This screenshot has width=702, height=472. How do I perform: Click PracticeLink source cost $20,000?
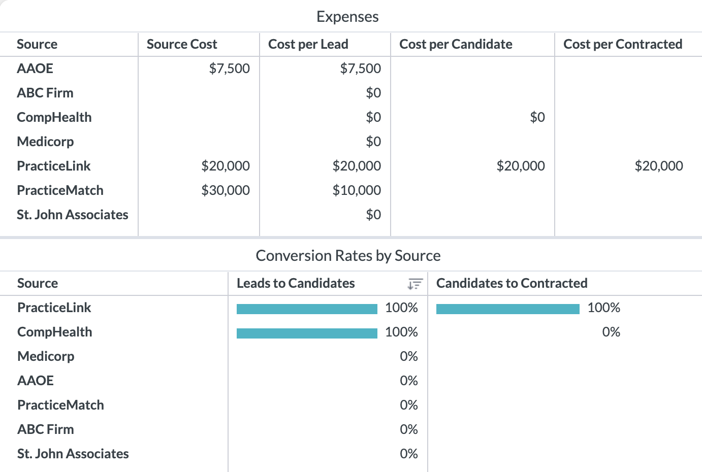pos(226,166)
